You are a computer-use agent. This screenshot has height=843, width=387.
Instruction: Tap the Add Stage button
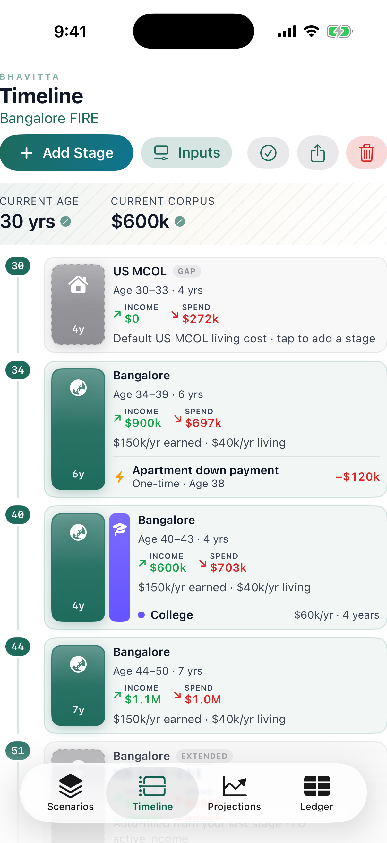coord(66,153)
